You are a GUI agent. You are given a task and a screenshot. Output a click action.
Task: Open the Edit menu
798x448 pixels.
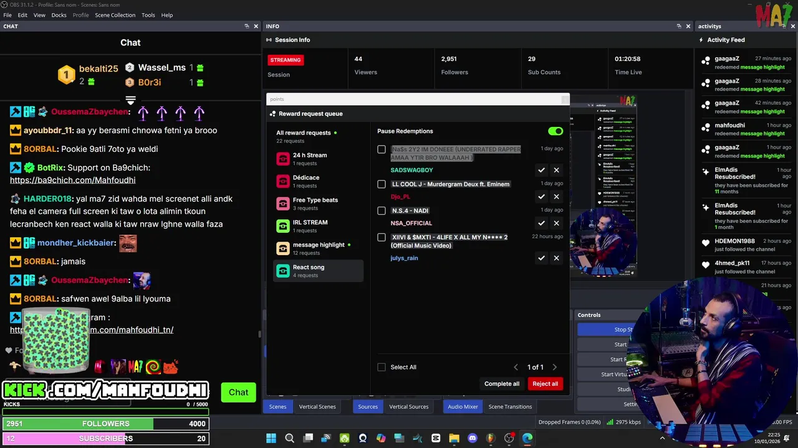(x=22, y=15)
